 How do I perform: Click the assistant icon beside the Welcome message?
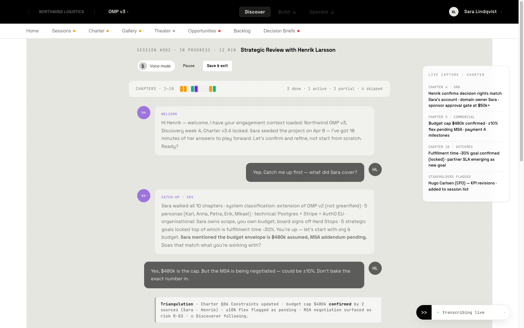(x=144, y=113)
